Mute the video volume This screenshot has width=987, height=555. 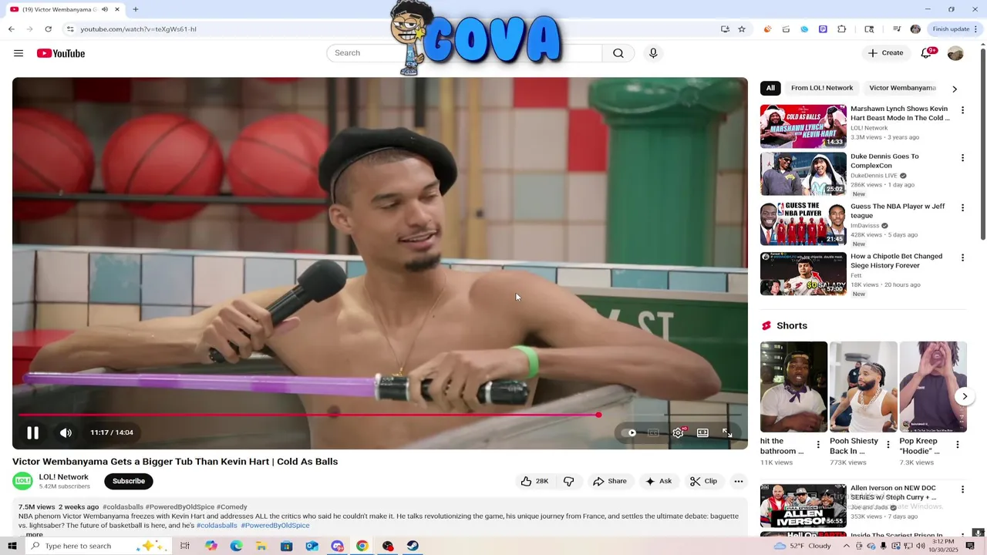tap(66, 432)
